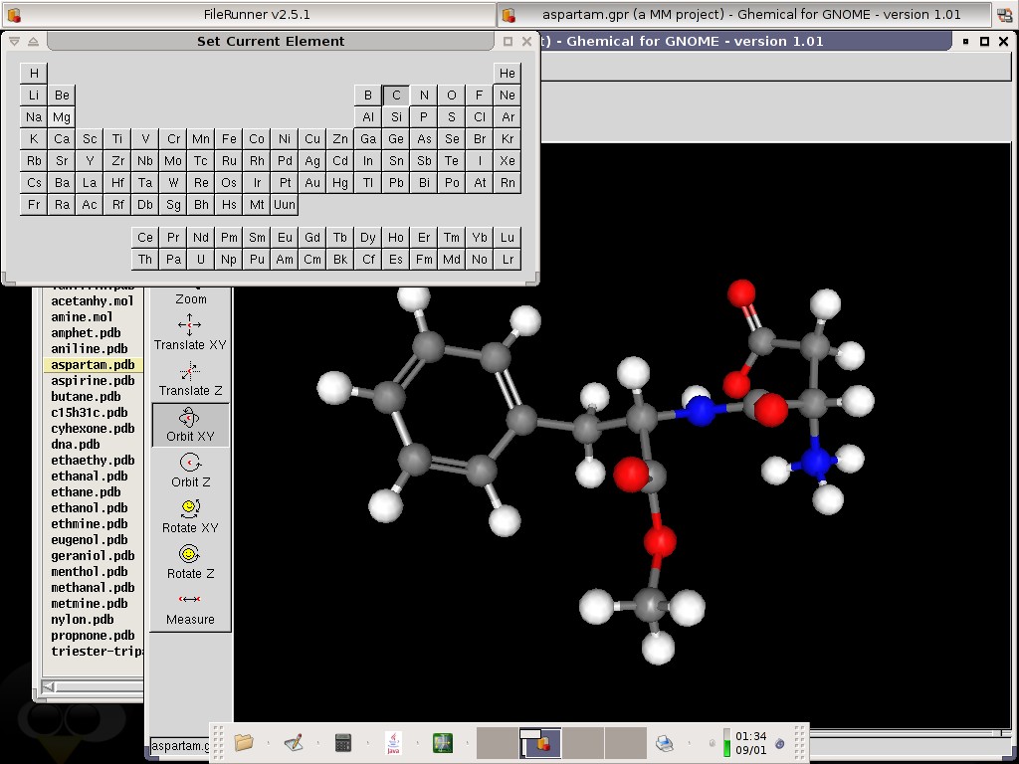Open the calculator from the panel
The width and height of the screenshot is (1019, 764).
point(343,742)
